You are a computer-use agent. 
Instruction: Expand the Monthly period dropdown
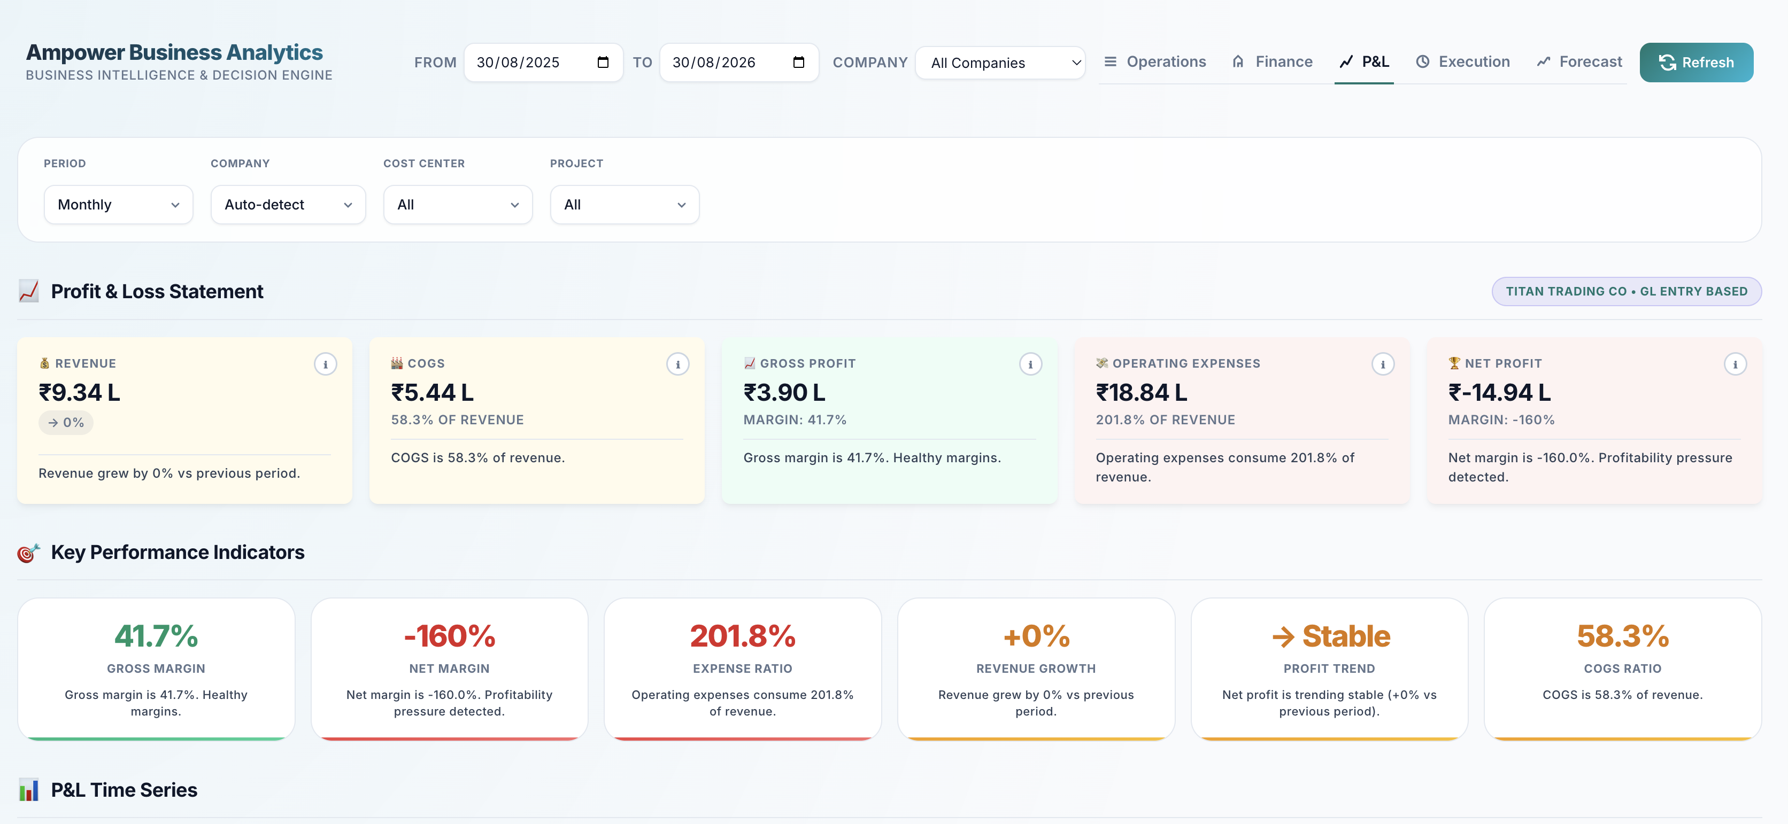[x=119, y=205]
